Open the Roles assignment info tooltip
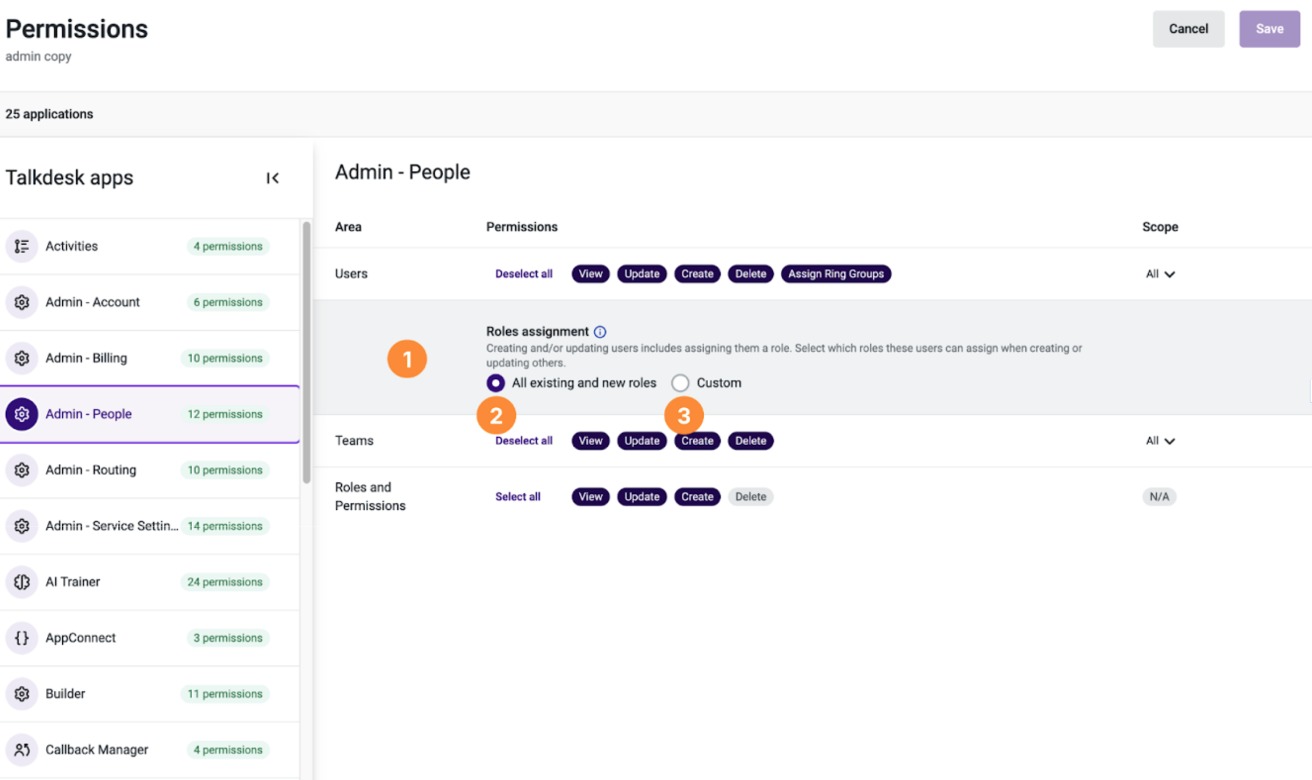Image resolution: width=1312 pixels, height=780 pixels. pos(600,332)
